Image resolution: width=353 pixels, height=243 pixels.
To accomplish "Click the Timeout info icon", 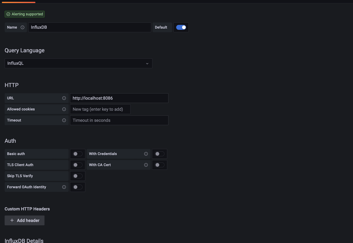I will point(64,120).
